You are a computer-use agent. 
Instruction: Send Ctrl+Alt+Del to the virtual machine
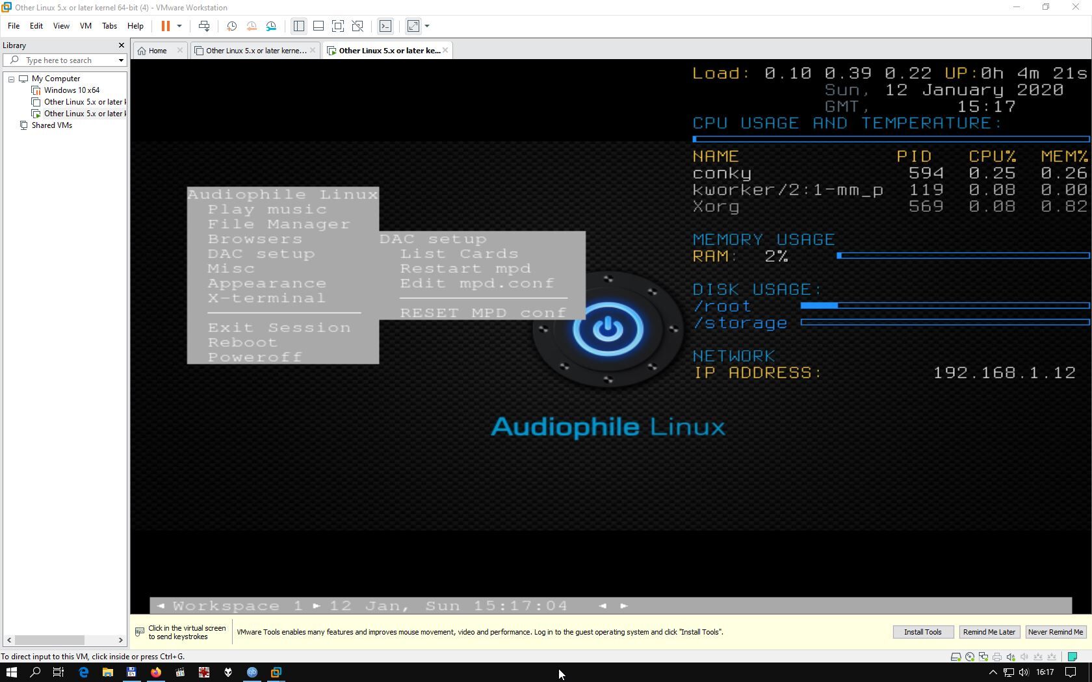[x=204, y=26]
